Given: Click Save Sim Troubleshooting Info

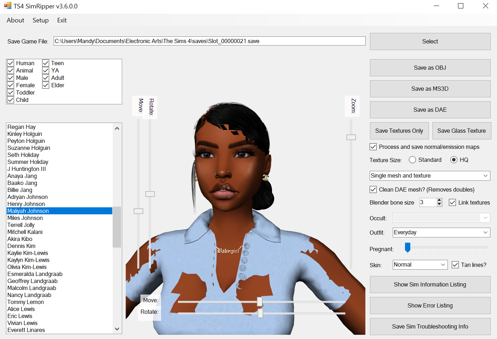Looking at the screenshot, I should [x=430, y=326].
